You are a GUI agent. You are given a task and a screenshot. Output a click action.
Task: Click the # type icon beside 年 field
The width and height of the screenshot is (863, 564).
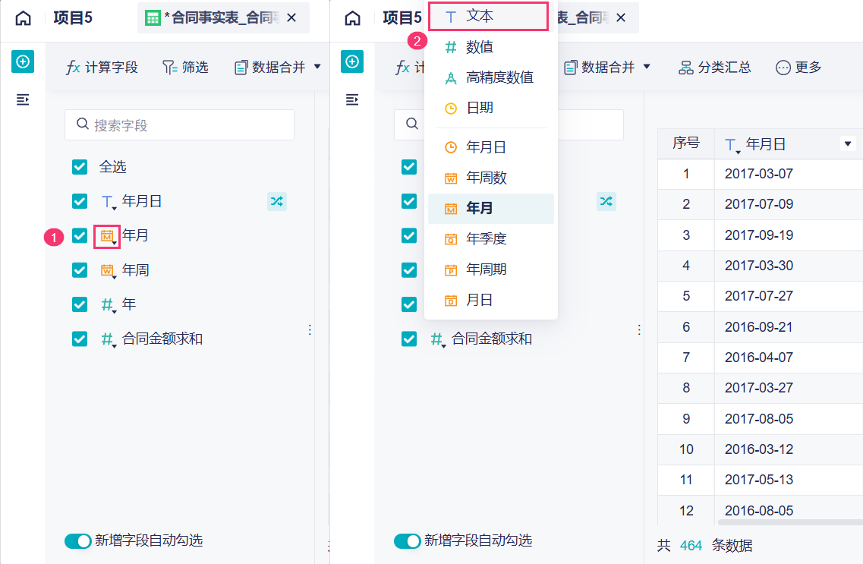point(107,304)
